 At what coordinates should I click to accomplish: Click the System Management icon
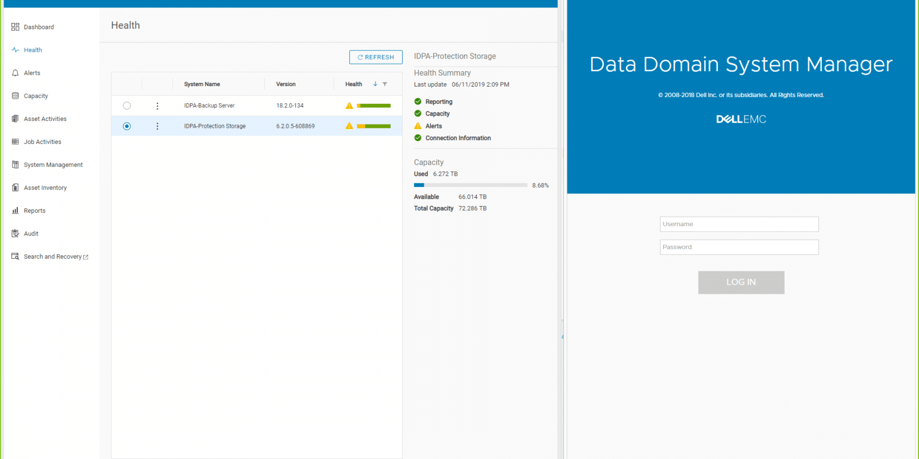pos(16,165)
